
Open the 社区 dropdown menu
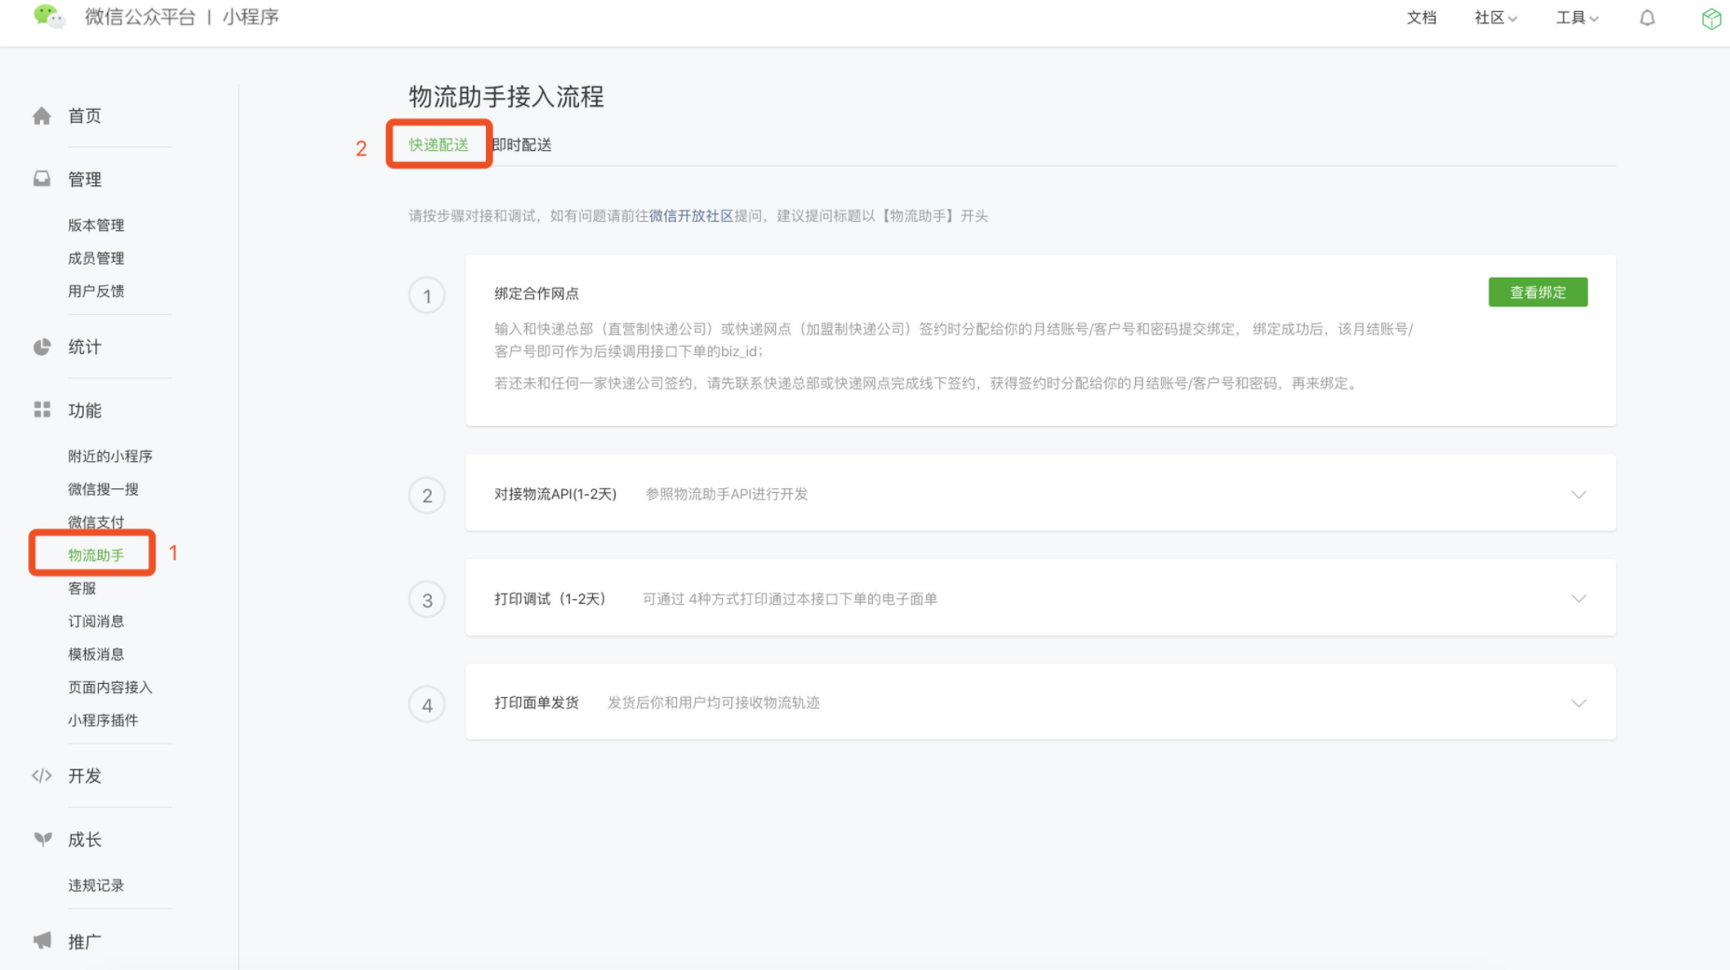(1495, 18)
